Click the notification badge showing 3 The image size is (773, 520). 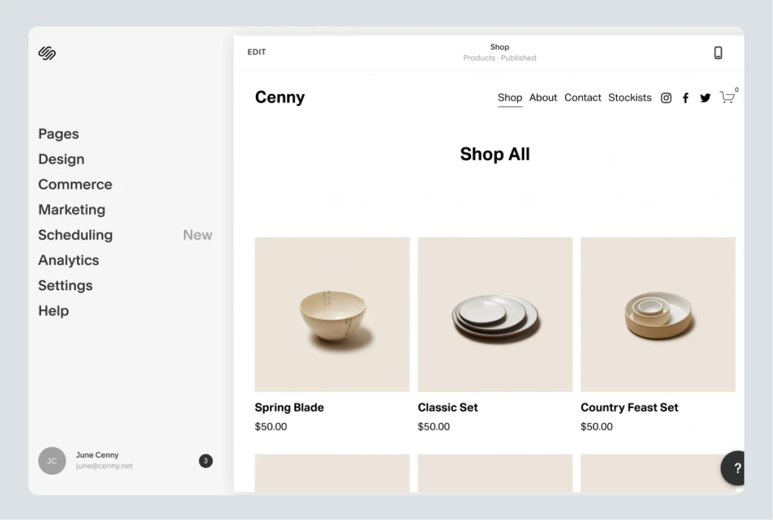[x=205, y=461]
